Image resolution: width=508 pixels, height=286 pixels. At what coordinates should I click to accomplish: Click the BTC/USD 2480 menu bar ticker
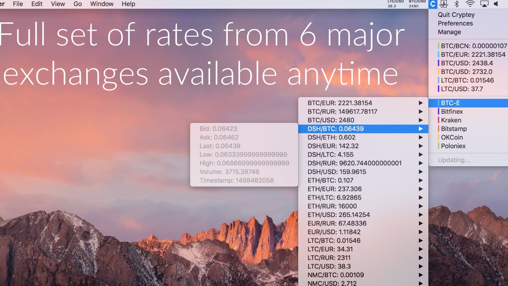[417, 4]
